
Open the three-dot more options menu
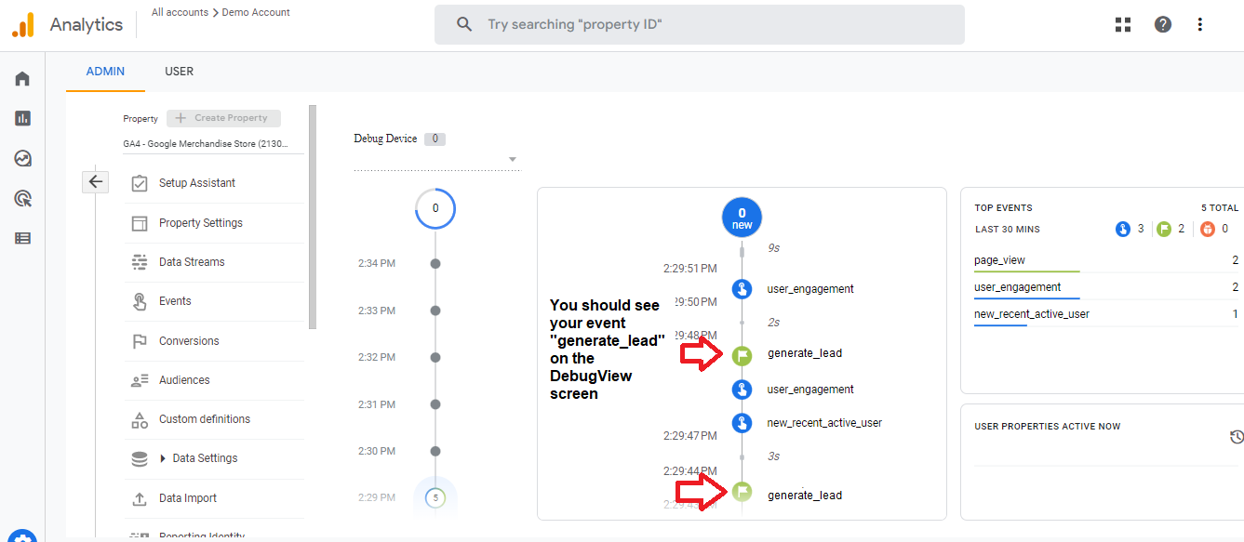pyautogui.click(x=1200, y=25)
